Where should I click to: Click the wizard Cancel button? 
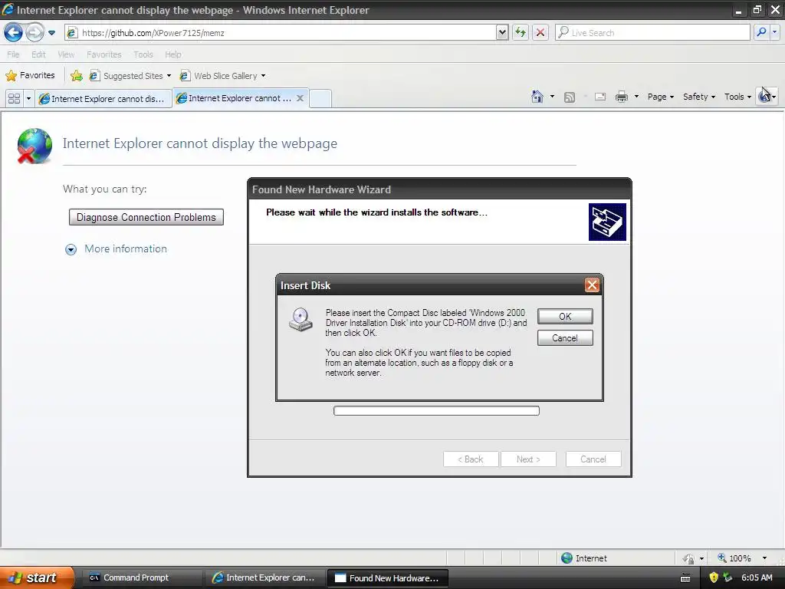point(593,459)
